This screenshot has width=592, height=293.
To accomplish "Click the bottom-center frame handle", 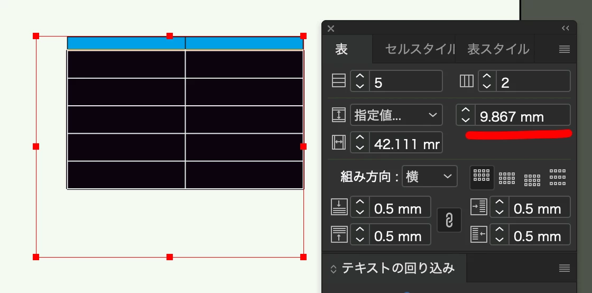I will pyautogui.click(x=170, y=257).
